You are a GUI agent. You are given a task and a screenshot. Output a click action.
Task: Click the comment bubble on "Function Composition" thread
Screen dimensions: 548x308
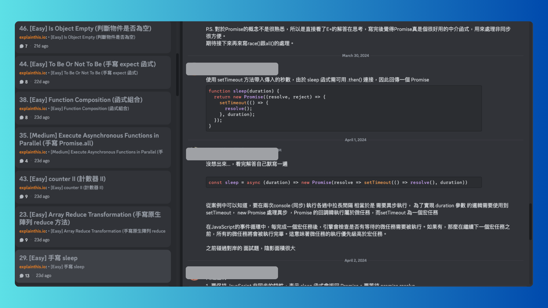(21, 117)
